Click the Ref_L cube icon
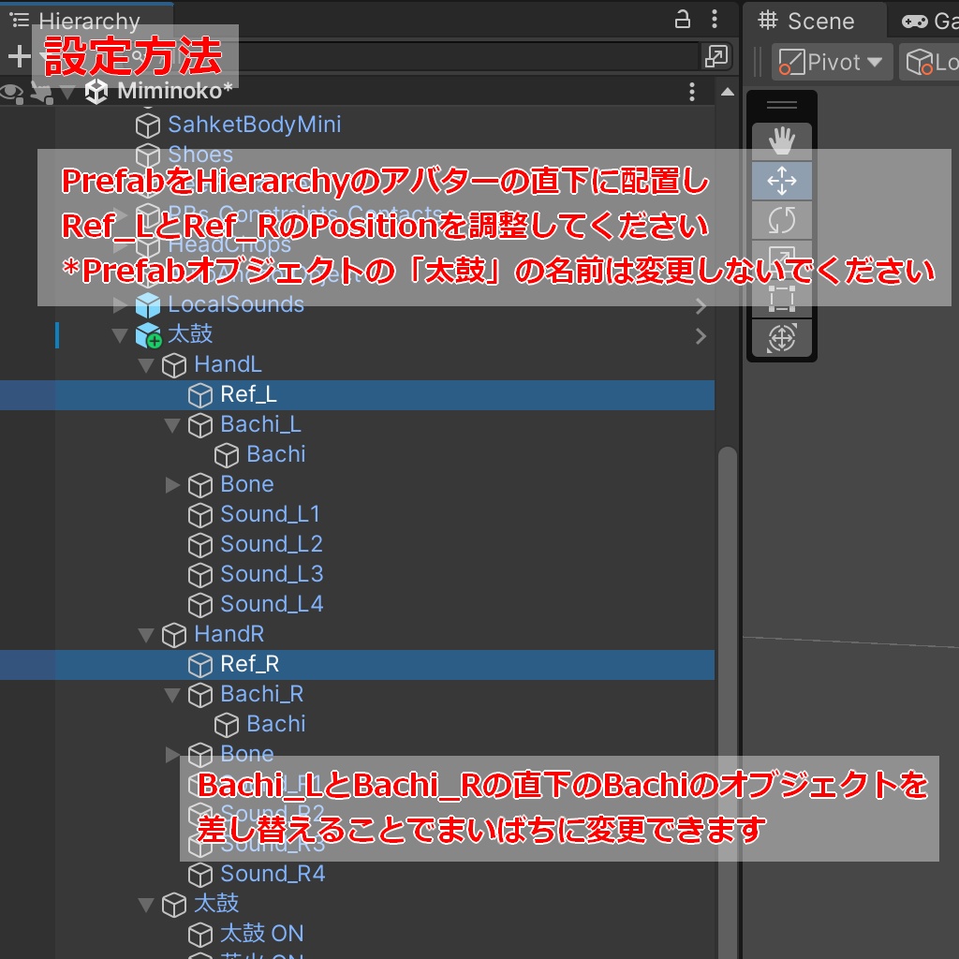959x959 pixels. click(200, 395)
